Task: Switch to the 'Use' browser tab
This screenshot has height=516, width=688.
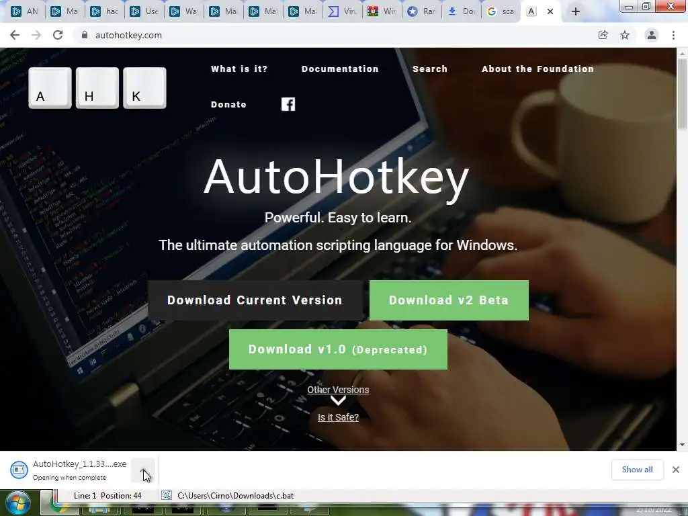Action: tap(144, 11)
